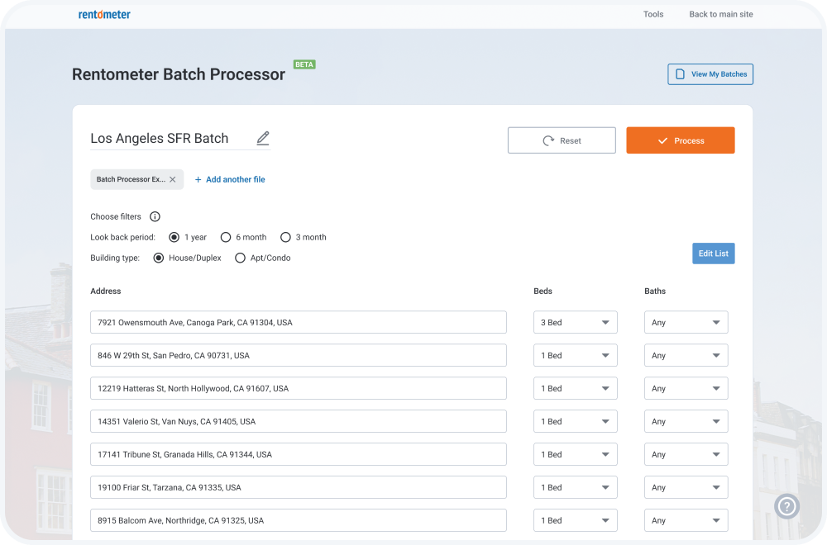Choose House/Duplex building type

point(158,258)
